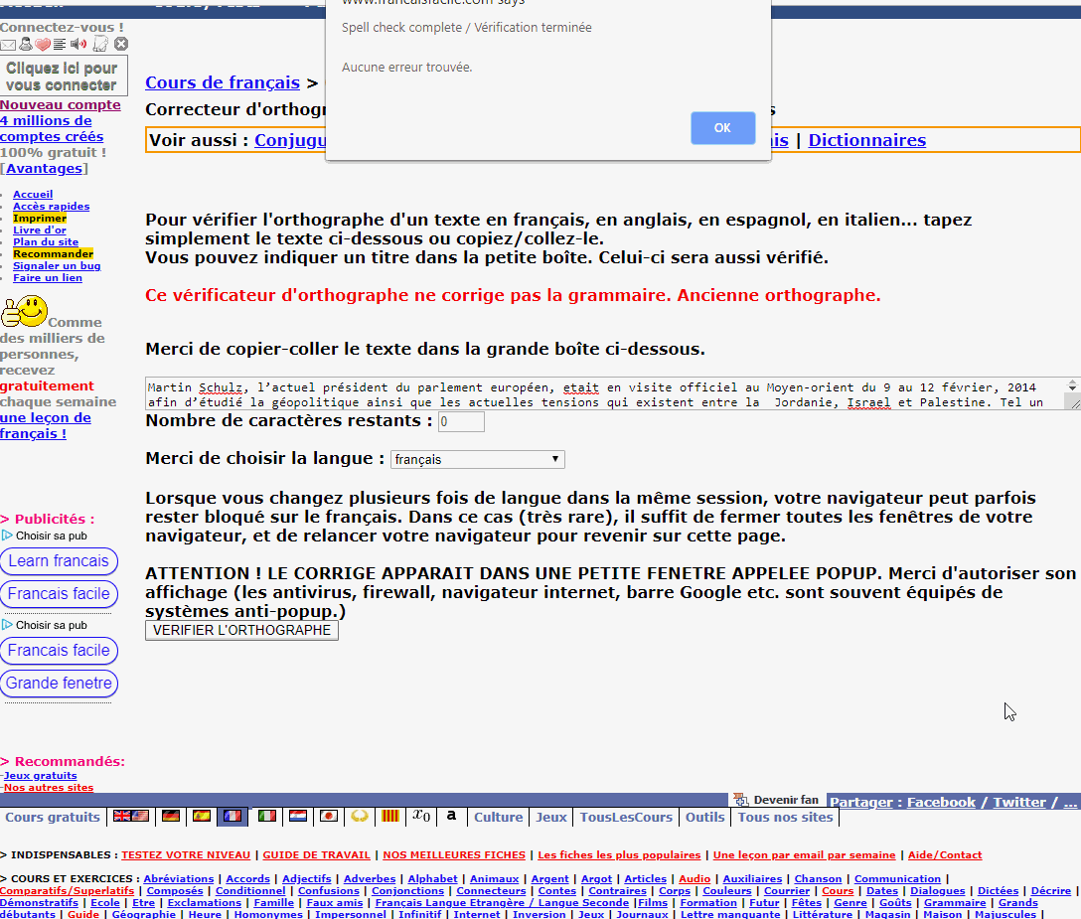Choose the Italian flag language icon
This screenshot has width=1081, height=919.
point(266,816)
